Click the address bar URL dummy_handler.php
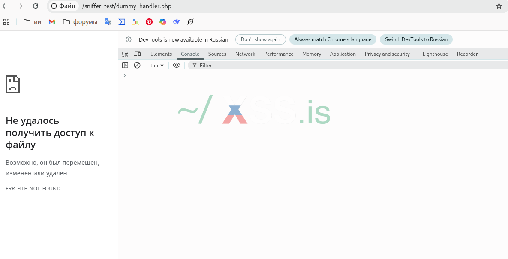Viewport: 508px width, 259px height. pos(126,6)
